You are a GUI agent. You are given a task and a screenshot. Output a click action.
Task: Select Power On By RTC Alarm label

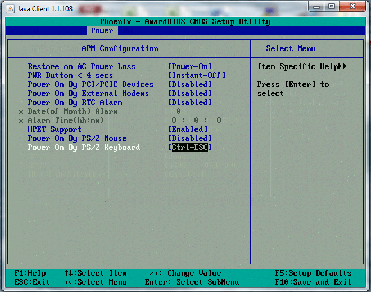[75, 102]
